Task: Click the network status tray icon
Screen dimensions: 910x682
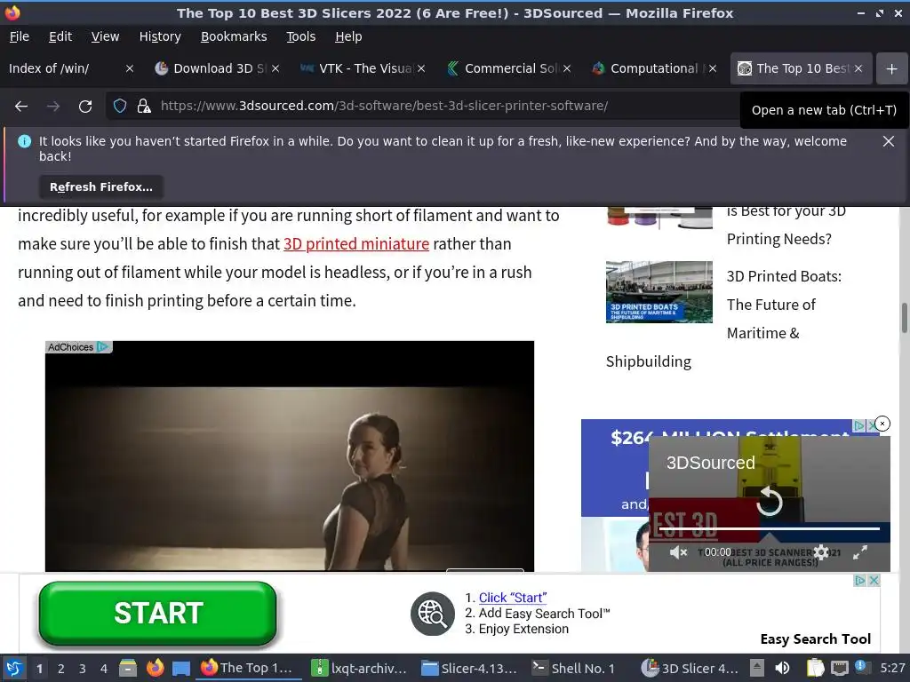Action: (x=839, y=669)
